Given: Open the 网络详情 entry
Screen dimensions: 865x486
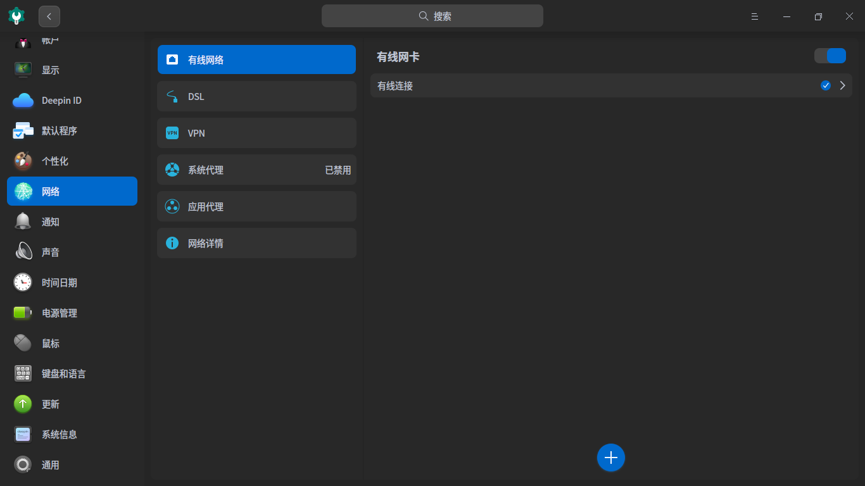Looking at the screenshot, I should pos(256,243).
